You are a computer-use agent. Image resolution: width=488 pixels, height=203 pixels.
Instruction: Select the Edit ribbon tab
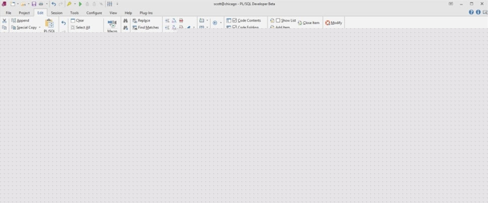point(40,13)
